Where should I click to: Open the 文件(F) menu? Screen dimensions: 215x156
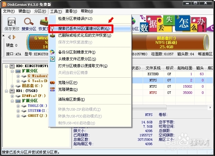pos(9,11)
